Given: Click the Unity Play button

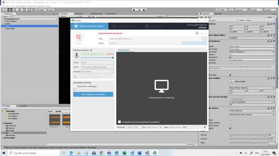Looking at the screenshot, I should click(134, 10).
